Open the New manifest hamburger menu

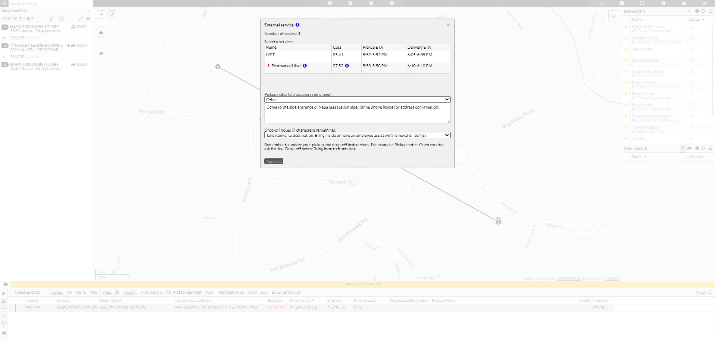point(88,18)
